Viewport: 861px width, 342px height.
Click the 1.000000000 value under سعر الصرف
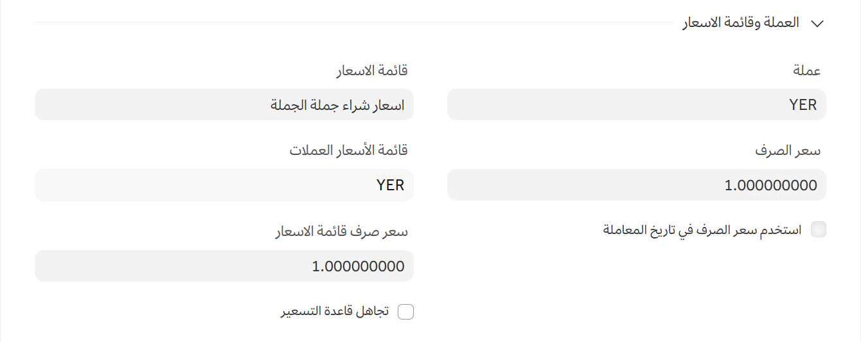(771, 185)
